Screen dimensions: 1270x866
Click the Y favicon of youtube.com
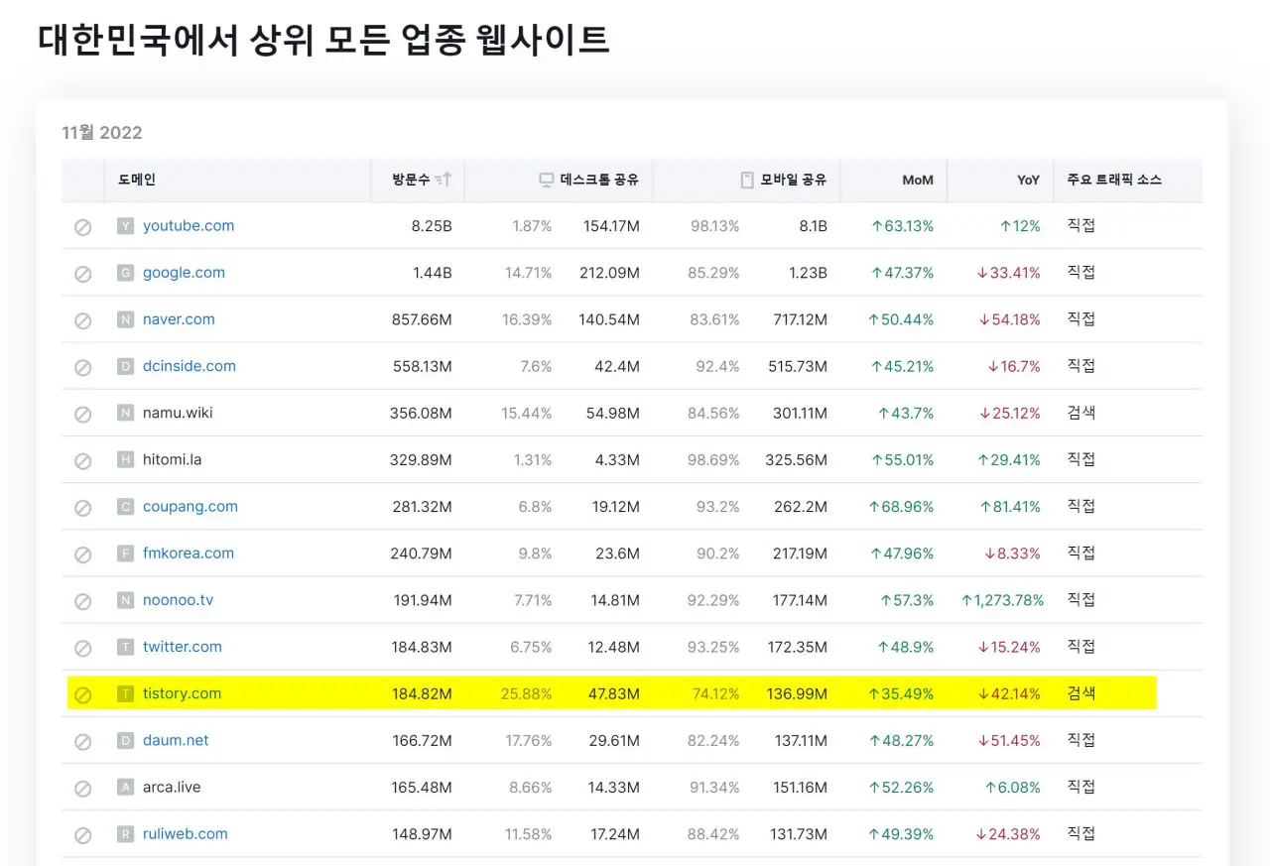click(125, 226)
